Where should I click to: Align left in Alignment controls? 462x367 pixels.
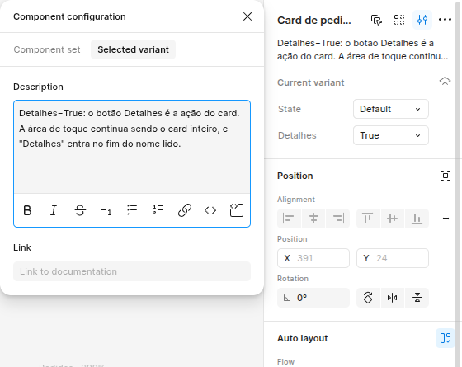(x=289, y=219)
